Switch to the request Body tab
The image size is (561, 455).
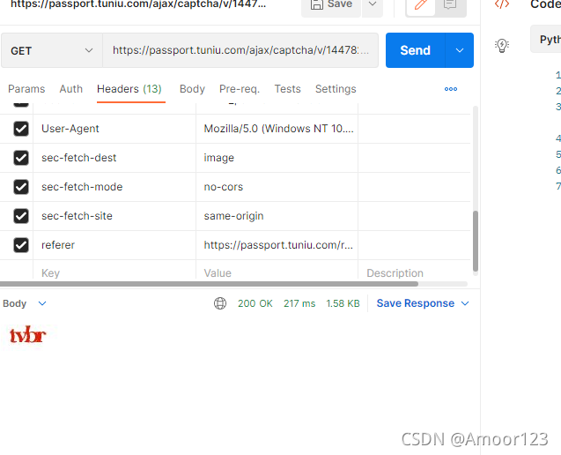(x=192, y=89)
